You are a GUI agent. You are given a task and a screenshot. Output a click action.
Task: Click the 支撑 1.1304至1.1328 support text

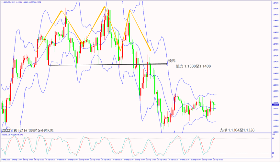coord(237,130)
